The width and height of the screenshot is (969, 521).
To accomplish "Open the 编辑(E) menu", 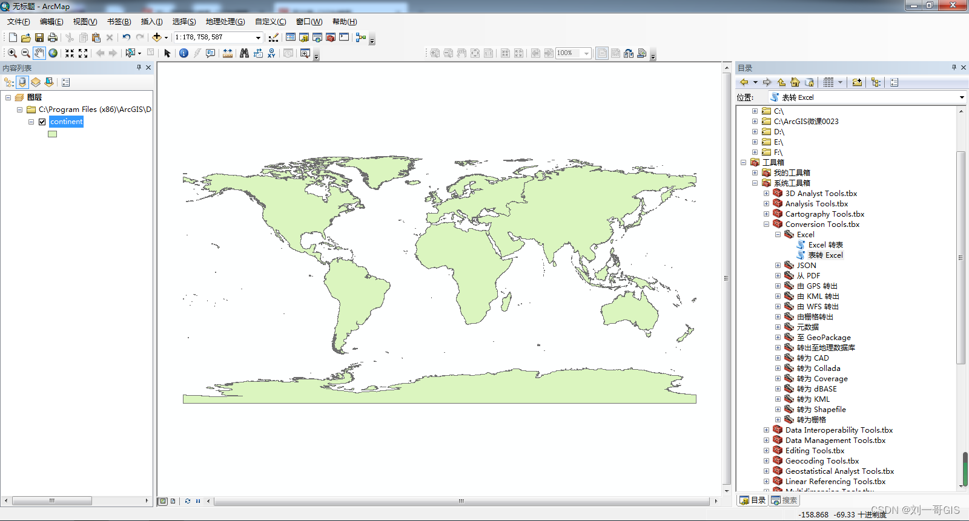I will tap(51, 22).
